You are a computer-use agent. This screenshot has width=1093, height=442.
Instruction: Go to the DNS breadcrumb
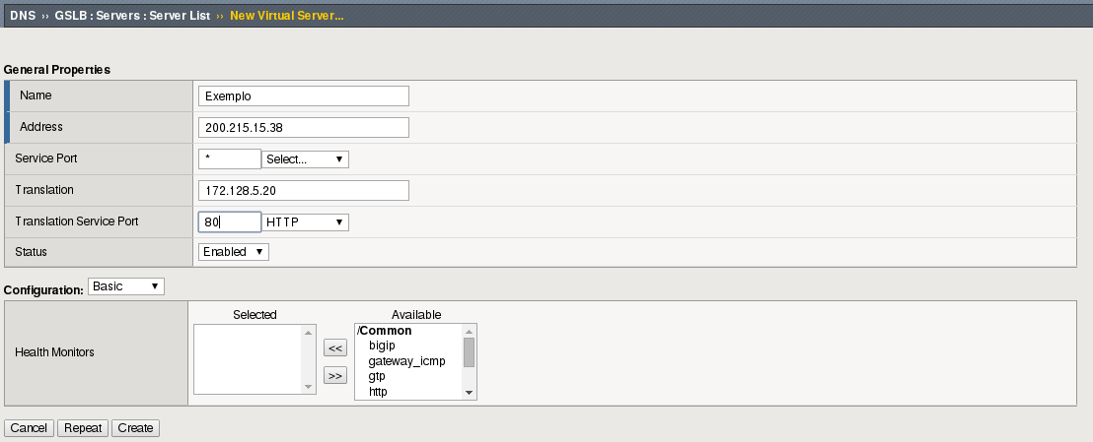[23, 17]
